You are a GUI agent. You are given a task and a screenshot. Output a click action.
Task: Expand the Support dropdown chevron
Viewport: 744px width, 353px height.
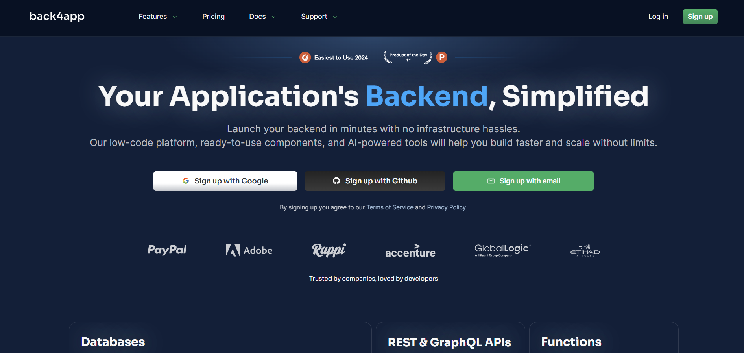[x=335, y=17]
